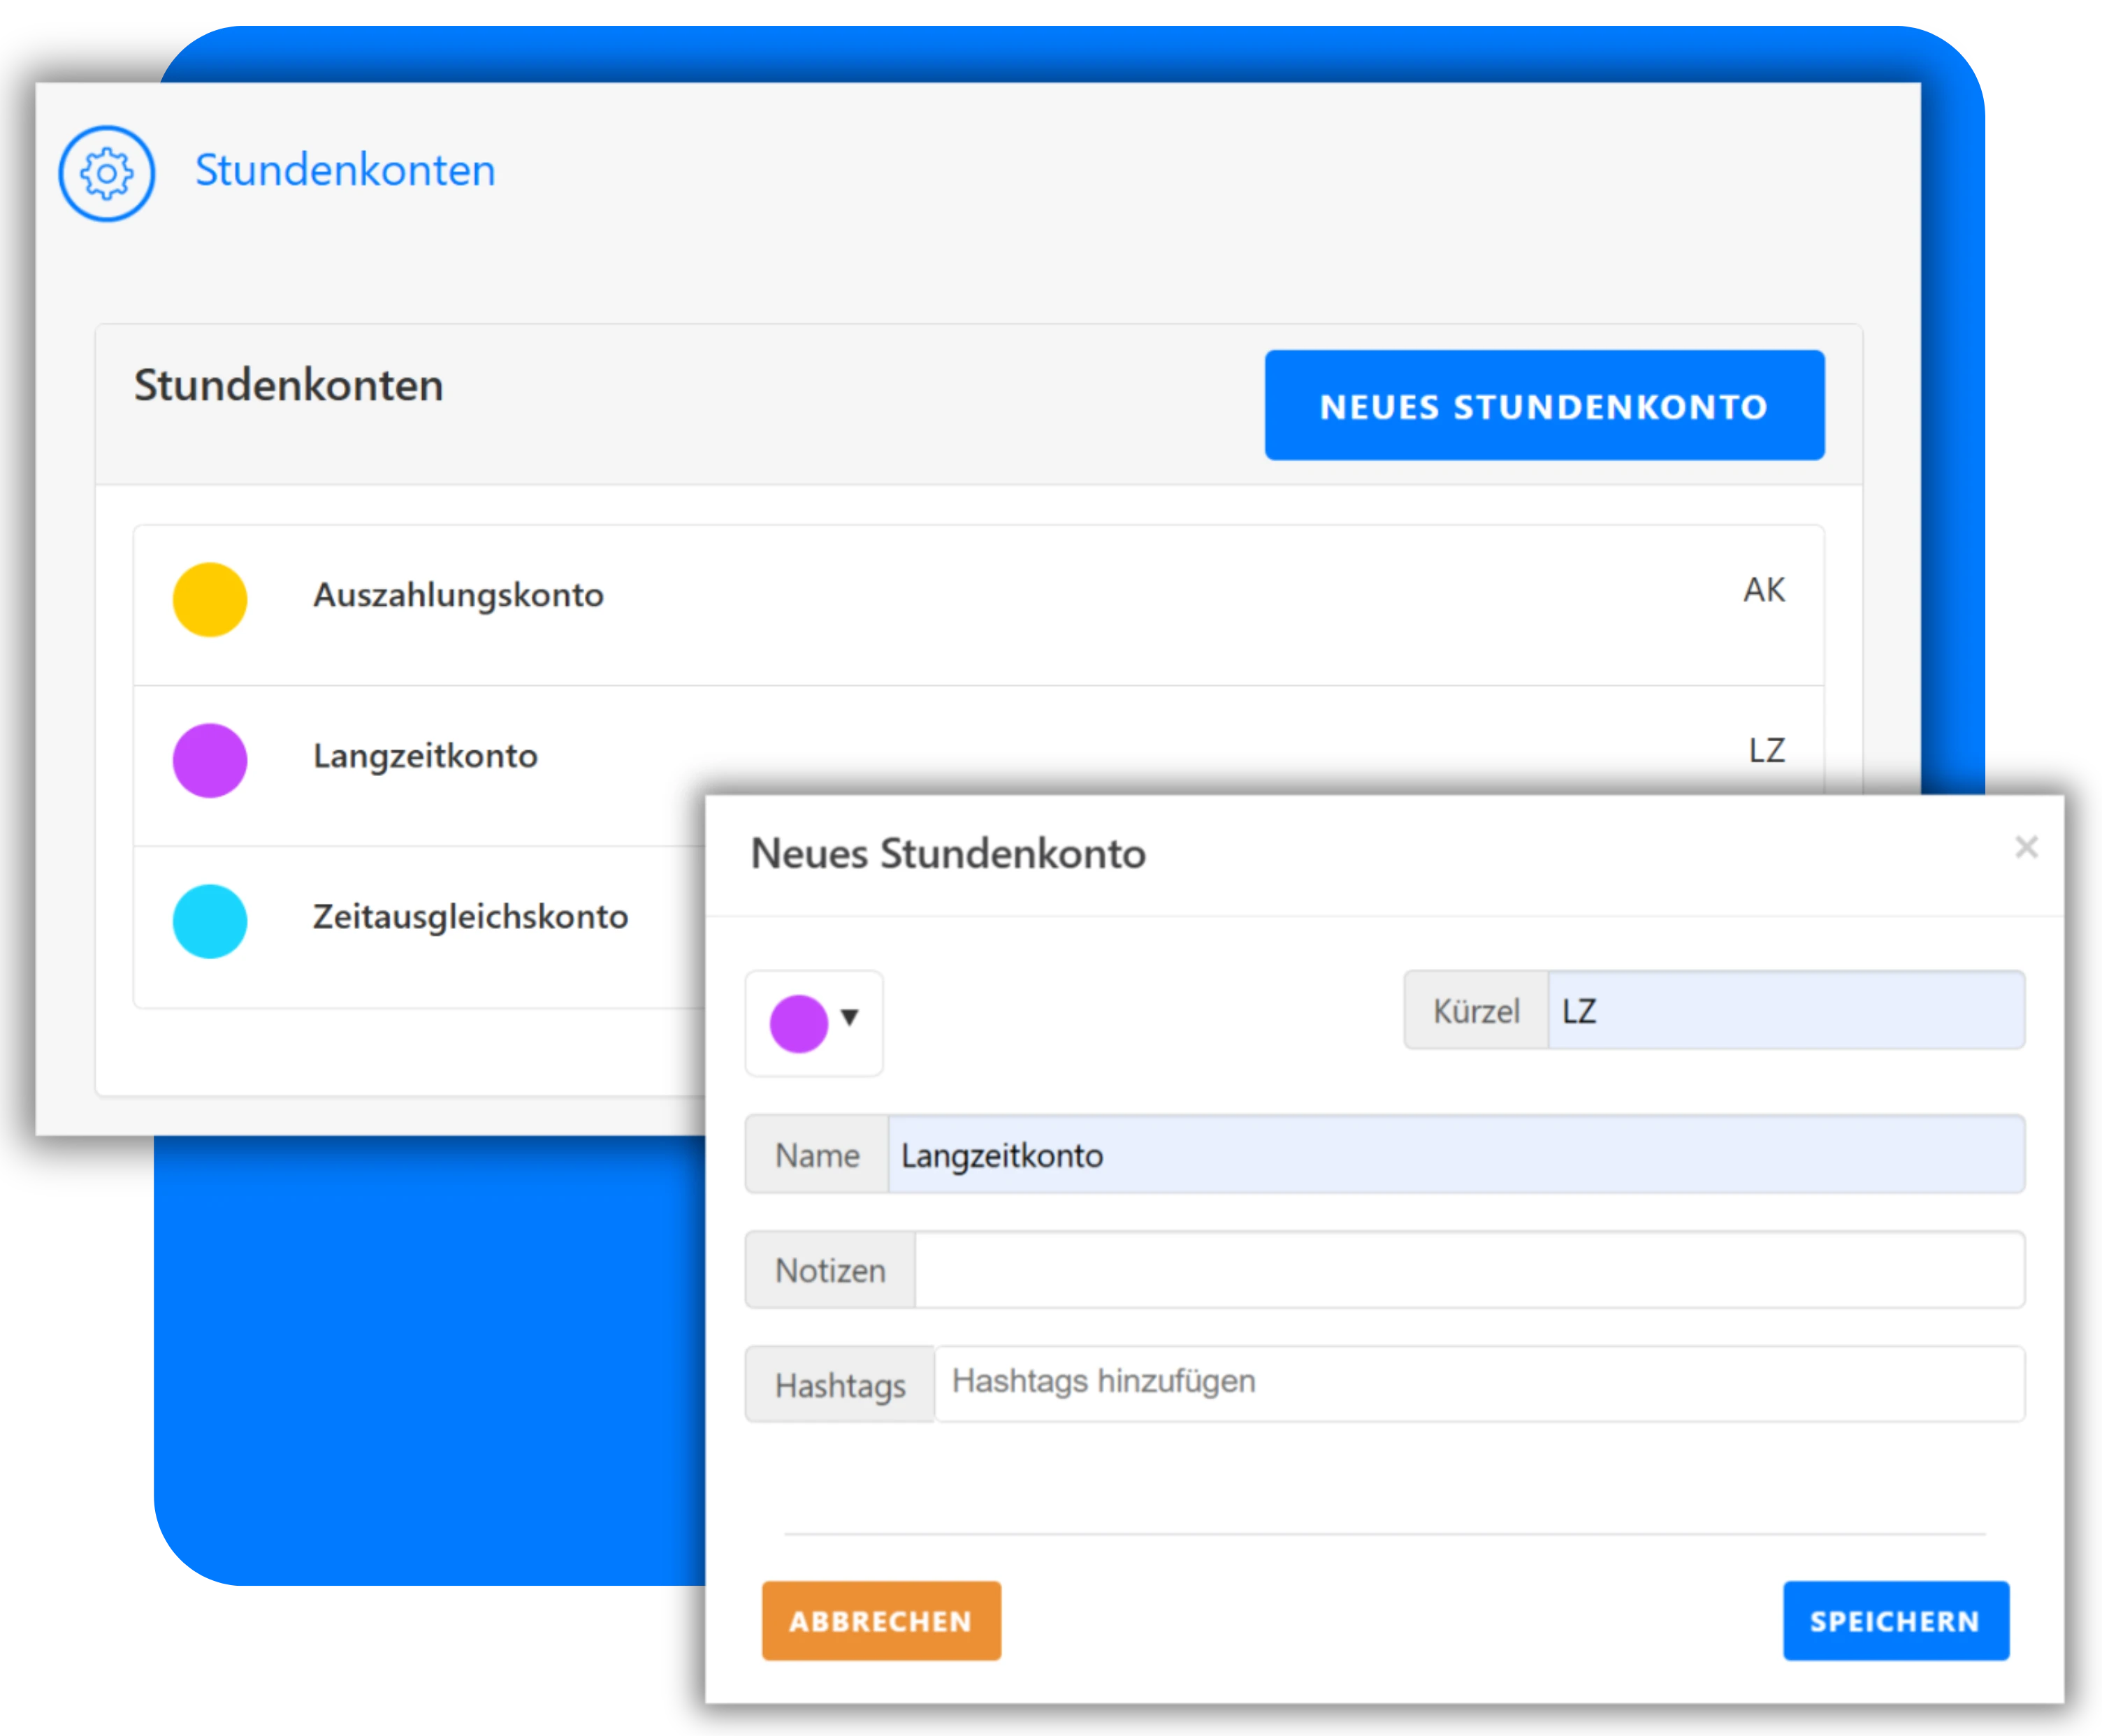Click the NEUES STUNDENKONTO button
This screenshot has width=2102, height=1736.
click(x=1544, y=405)
